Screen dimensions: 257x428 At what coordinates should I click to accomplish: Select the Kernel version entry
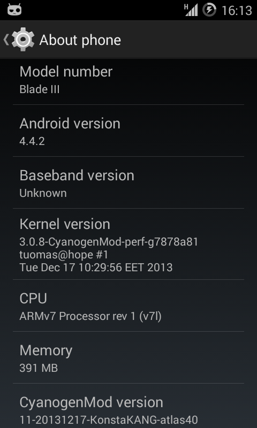[128, 244]
